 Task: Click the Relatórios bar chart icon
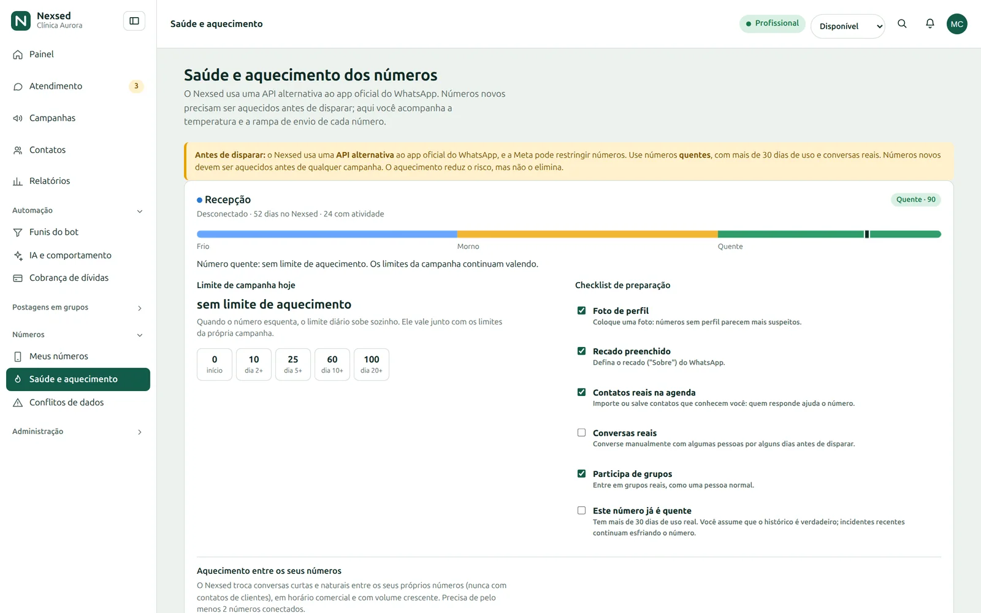18,181
